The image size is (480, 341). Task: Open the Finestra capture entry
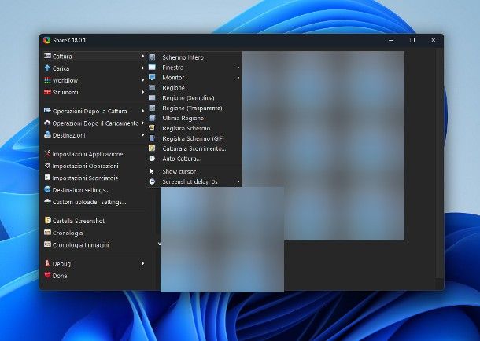pos(194,68)
